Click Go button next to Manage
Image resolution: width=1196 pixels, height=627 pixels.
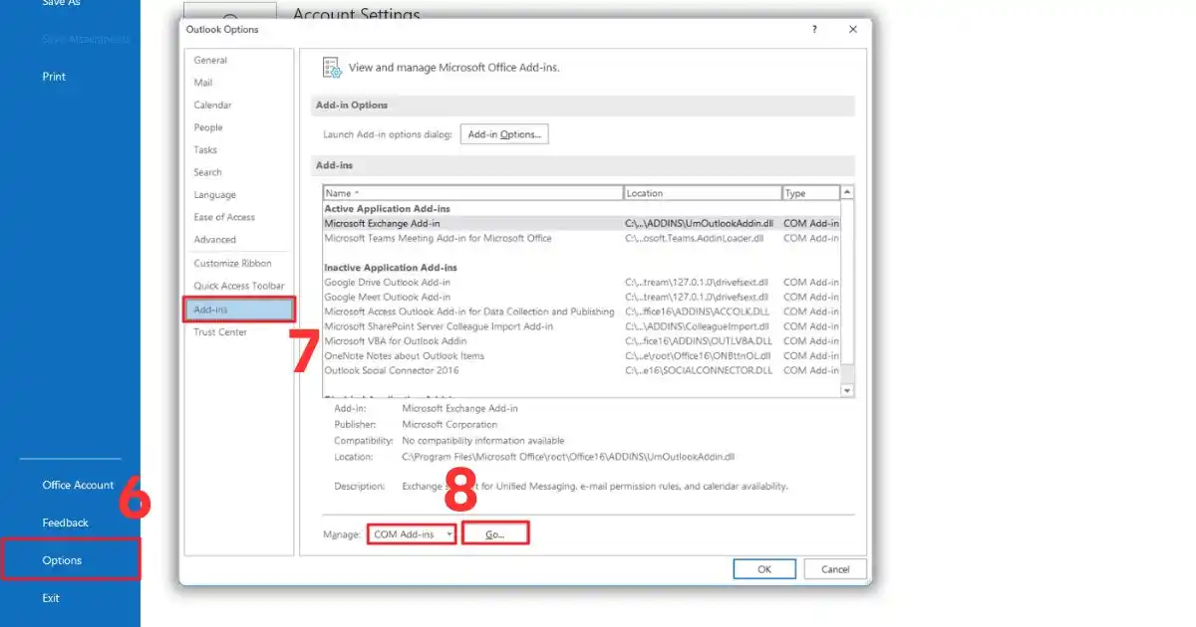tap(495, 534)
